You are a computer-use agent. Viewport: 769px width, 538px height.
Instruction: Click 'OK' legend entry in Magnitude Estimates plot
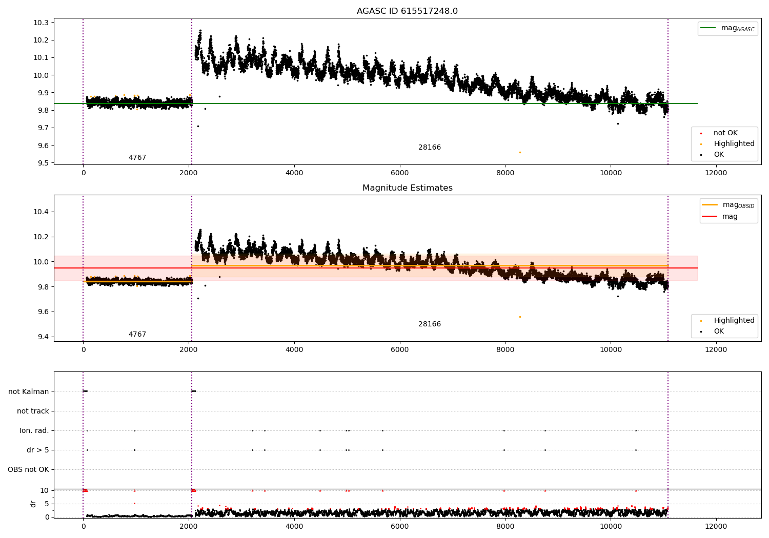(719, 332)
